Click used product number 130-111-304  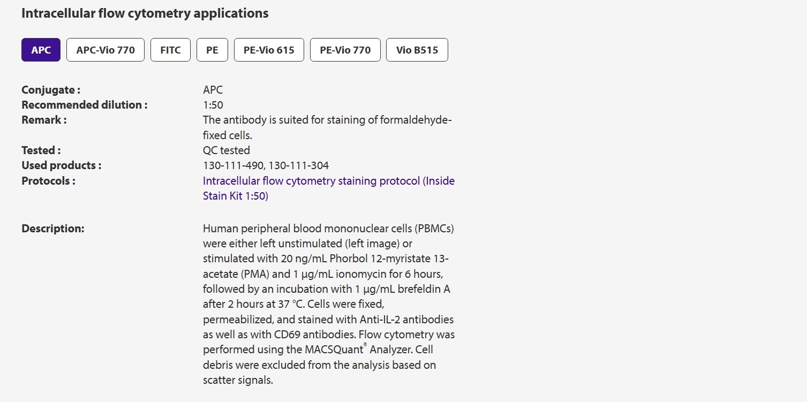pyautogui.click(x=299, y=165)
